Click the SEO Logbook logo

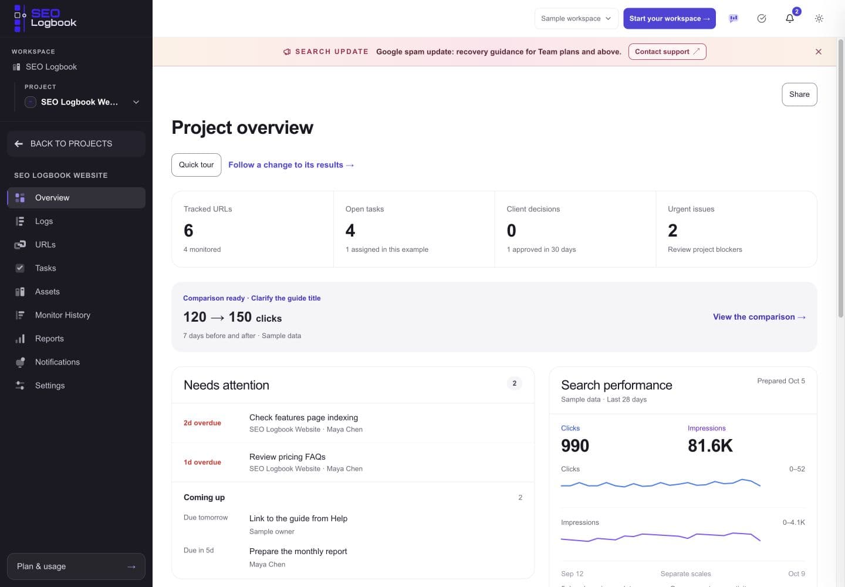[46, 18]
